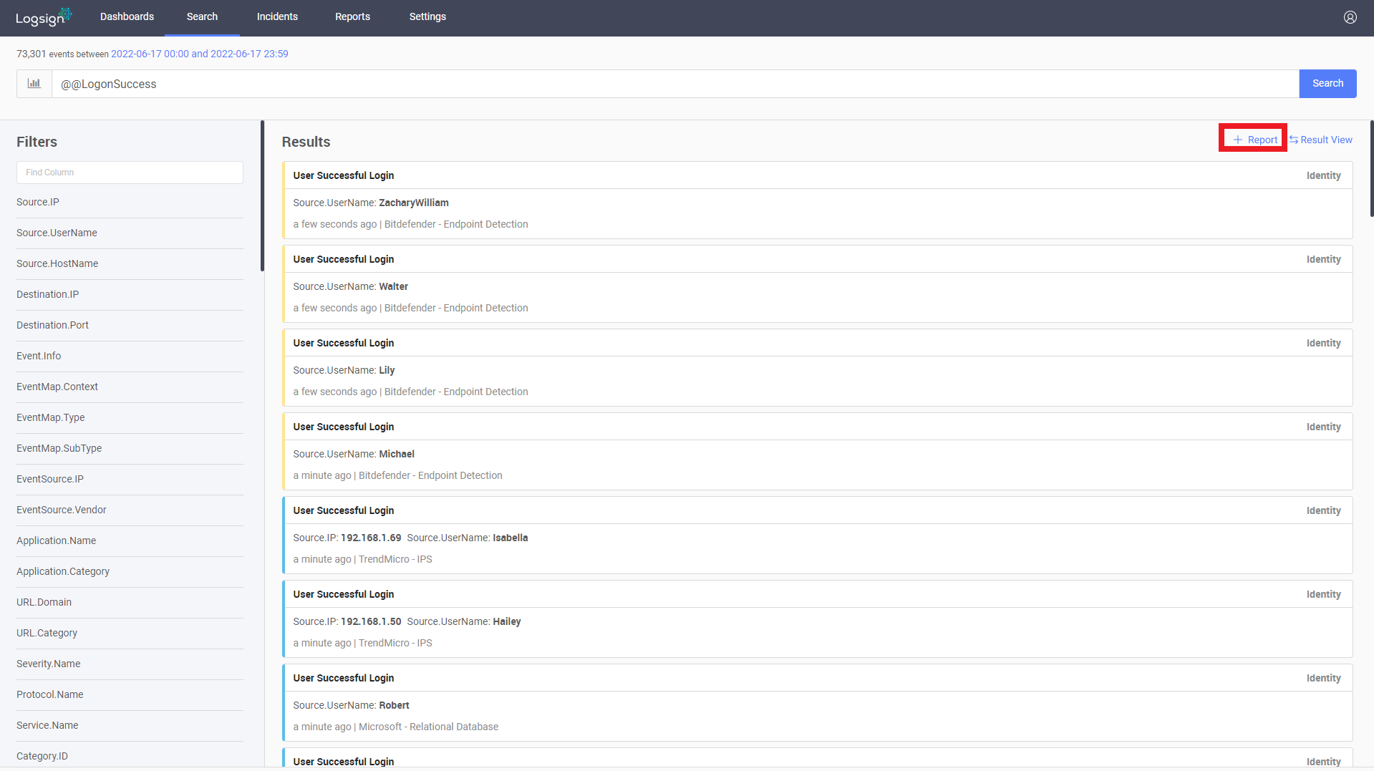This screenshot has height=771, width=1374.
Task: Click the blue Search button
Action: (x=1327, y=84)
